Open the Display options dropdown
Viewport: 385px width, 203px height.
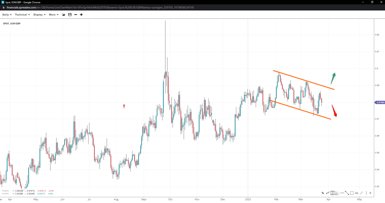pos(39,15)
